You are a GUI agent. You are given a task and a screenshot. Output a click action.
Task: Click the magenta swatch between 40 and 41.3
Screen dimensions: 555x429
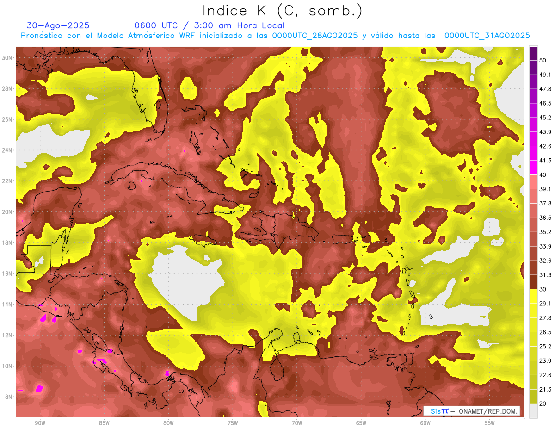pyautogui.click(x=533, y=168)
